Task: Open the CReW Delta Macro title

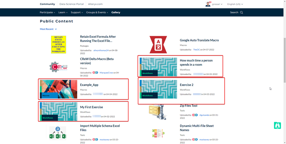Action: click(97, 61)
